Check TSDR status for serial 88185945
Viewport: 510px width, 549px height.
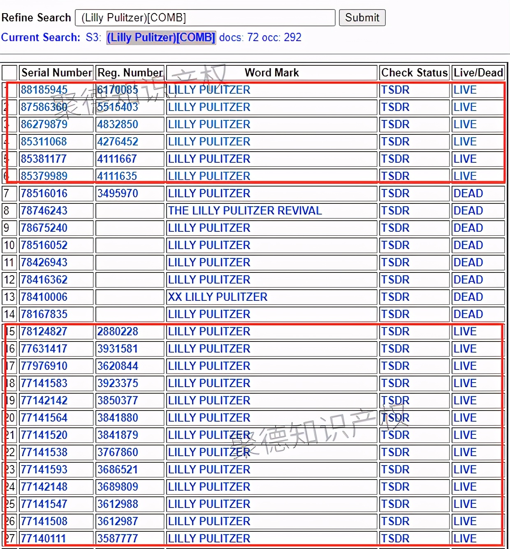(395, 90)
